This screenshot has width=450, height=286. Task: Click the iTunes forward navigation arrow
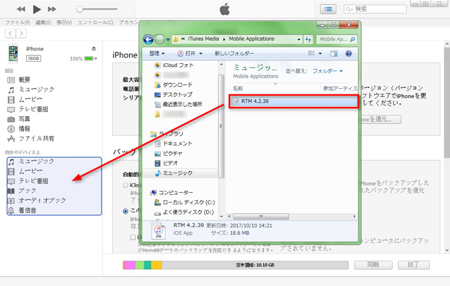(x=22, y=33)
